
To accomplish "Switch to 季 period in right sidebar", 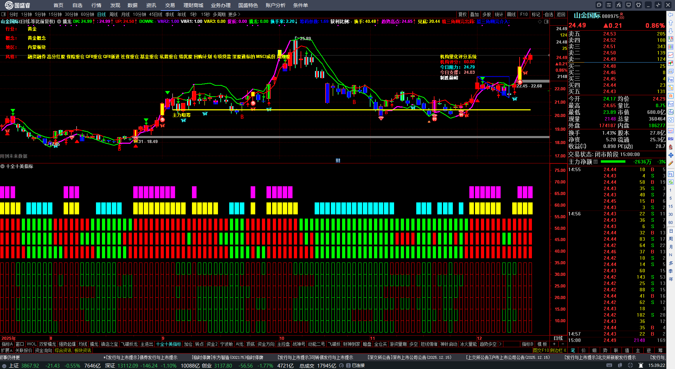I will (671, 271).
